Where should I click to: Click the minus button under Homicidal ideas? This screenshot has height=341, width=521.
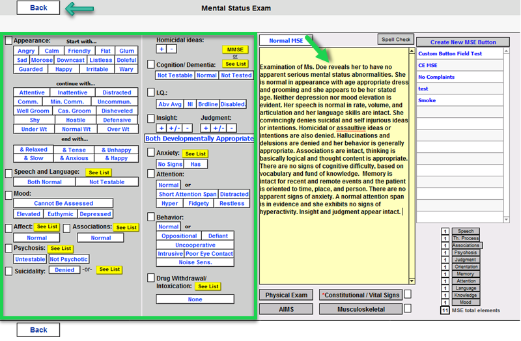click(171, 49)
